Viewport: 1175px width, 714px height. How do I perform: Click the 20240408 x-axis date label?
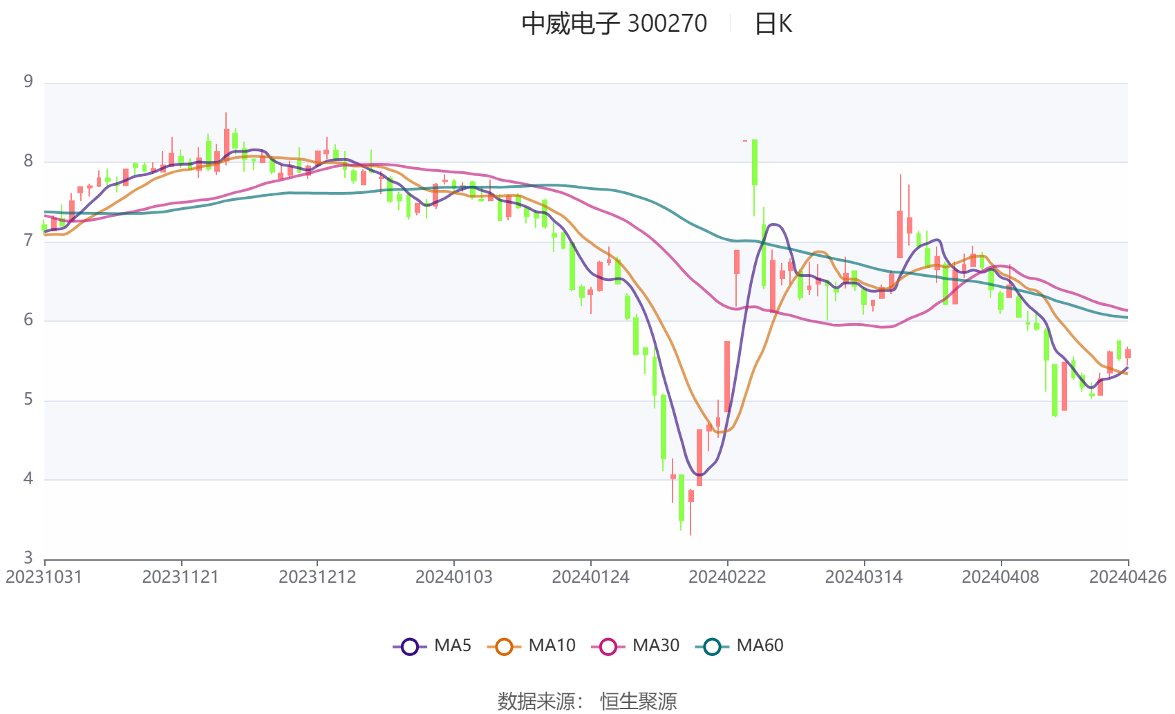(x=1000, y=577)
